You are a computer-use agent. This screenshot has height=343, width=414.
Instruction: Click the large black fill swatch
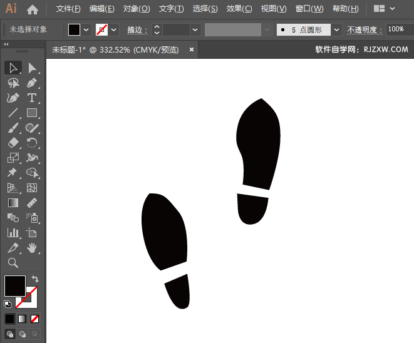tap(15, 286)
